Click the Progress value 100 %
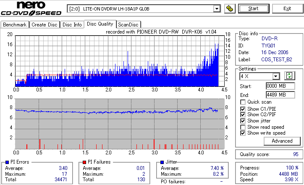304x185 pixels. coord(292,168)
